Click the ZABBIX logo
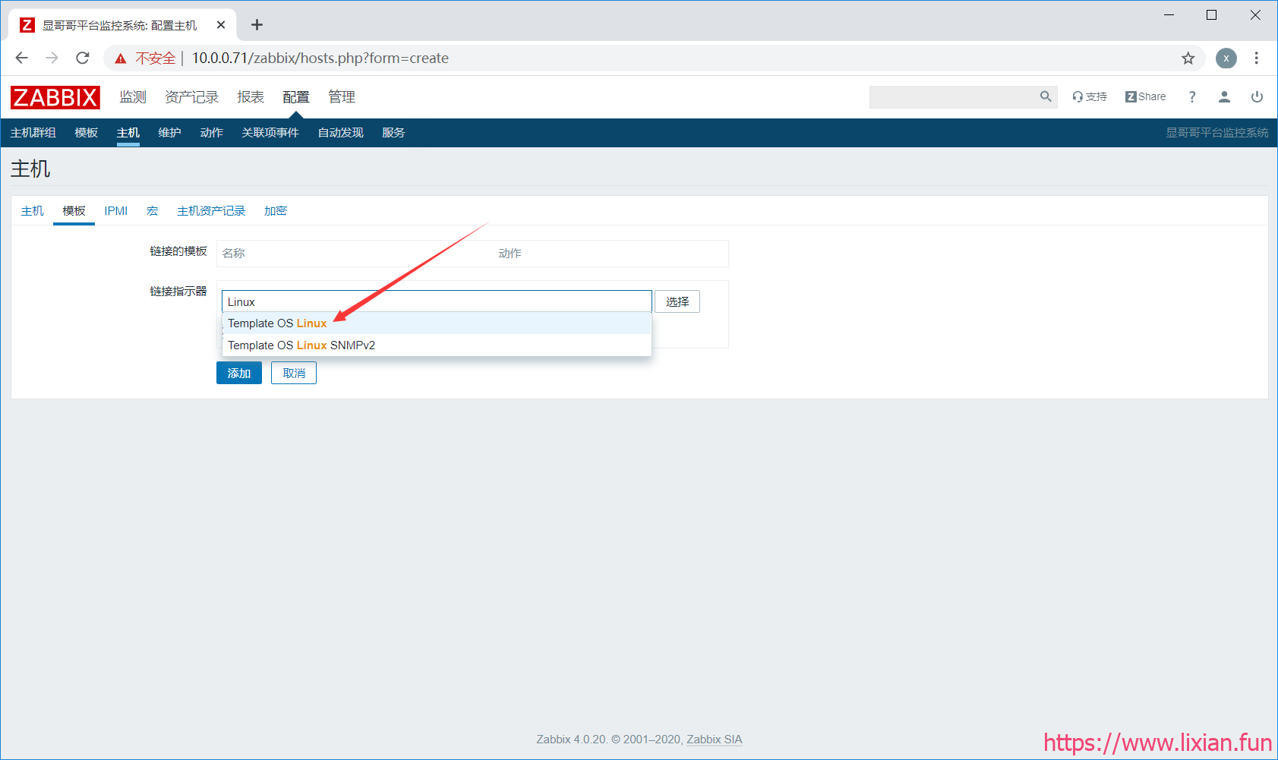The image size is (1278, 760). pyautogui.click(x=55, y=97)
